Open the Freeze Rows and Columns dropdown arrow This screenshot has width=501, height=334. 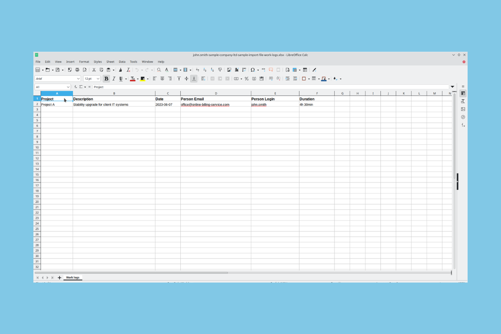[300, 70]
